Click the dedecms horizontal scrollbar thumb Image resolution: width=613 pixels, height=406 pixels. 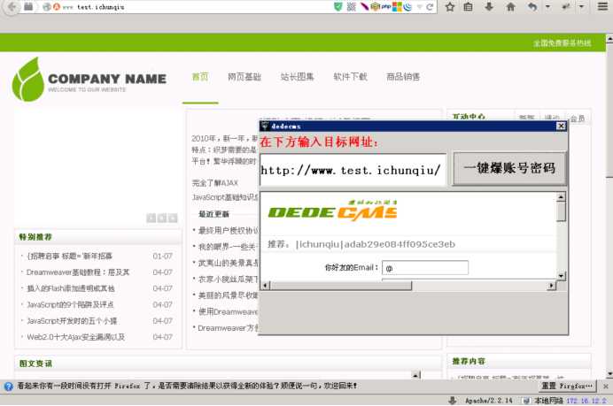[x=340, y=286]
